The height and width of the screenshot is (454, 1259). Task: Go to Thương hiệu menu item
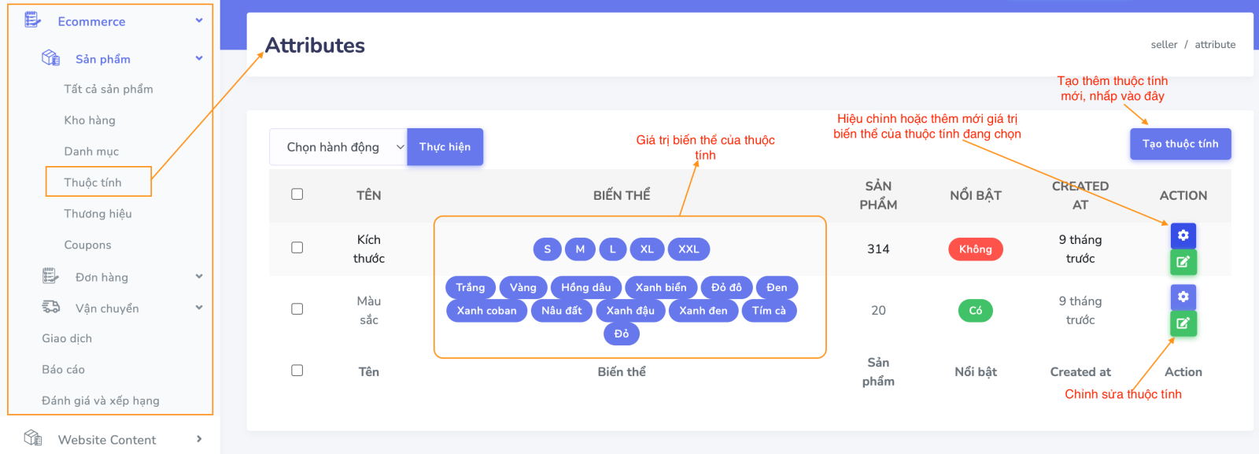(x=98, y=214)
